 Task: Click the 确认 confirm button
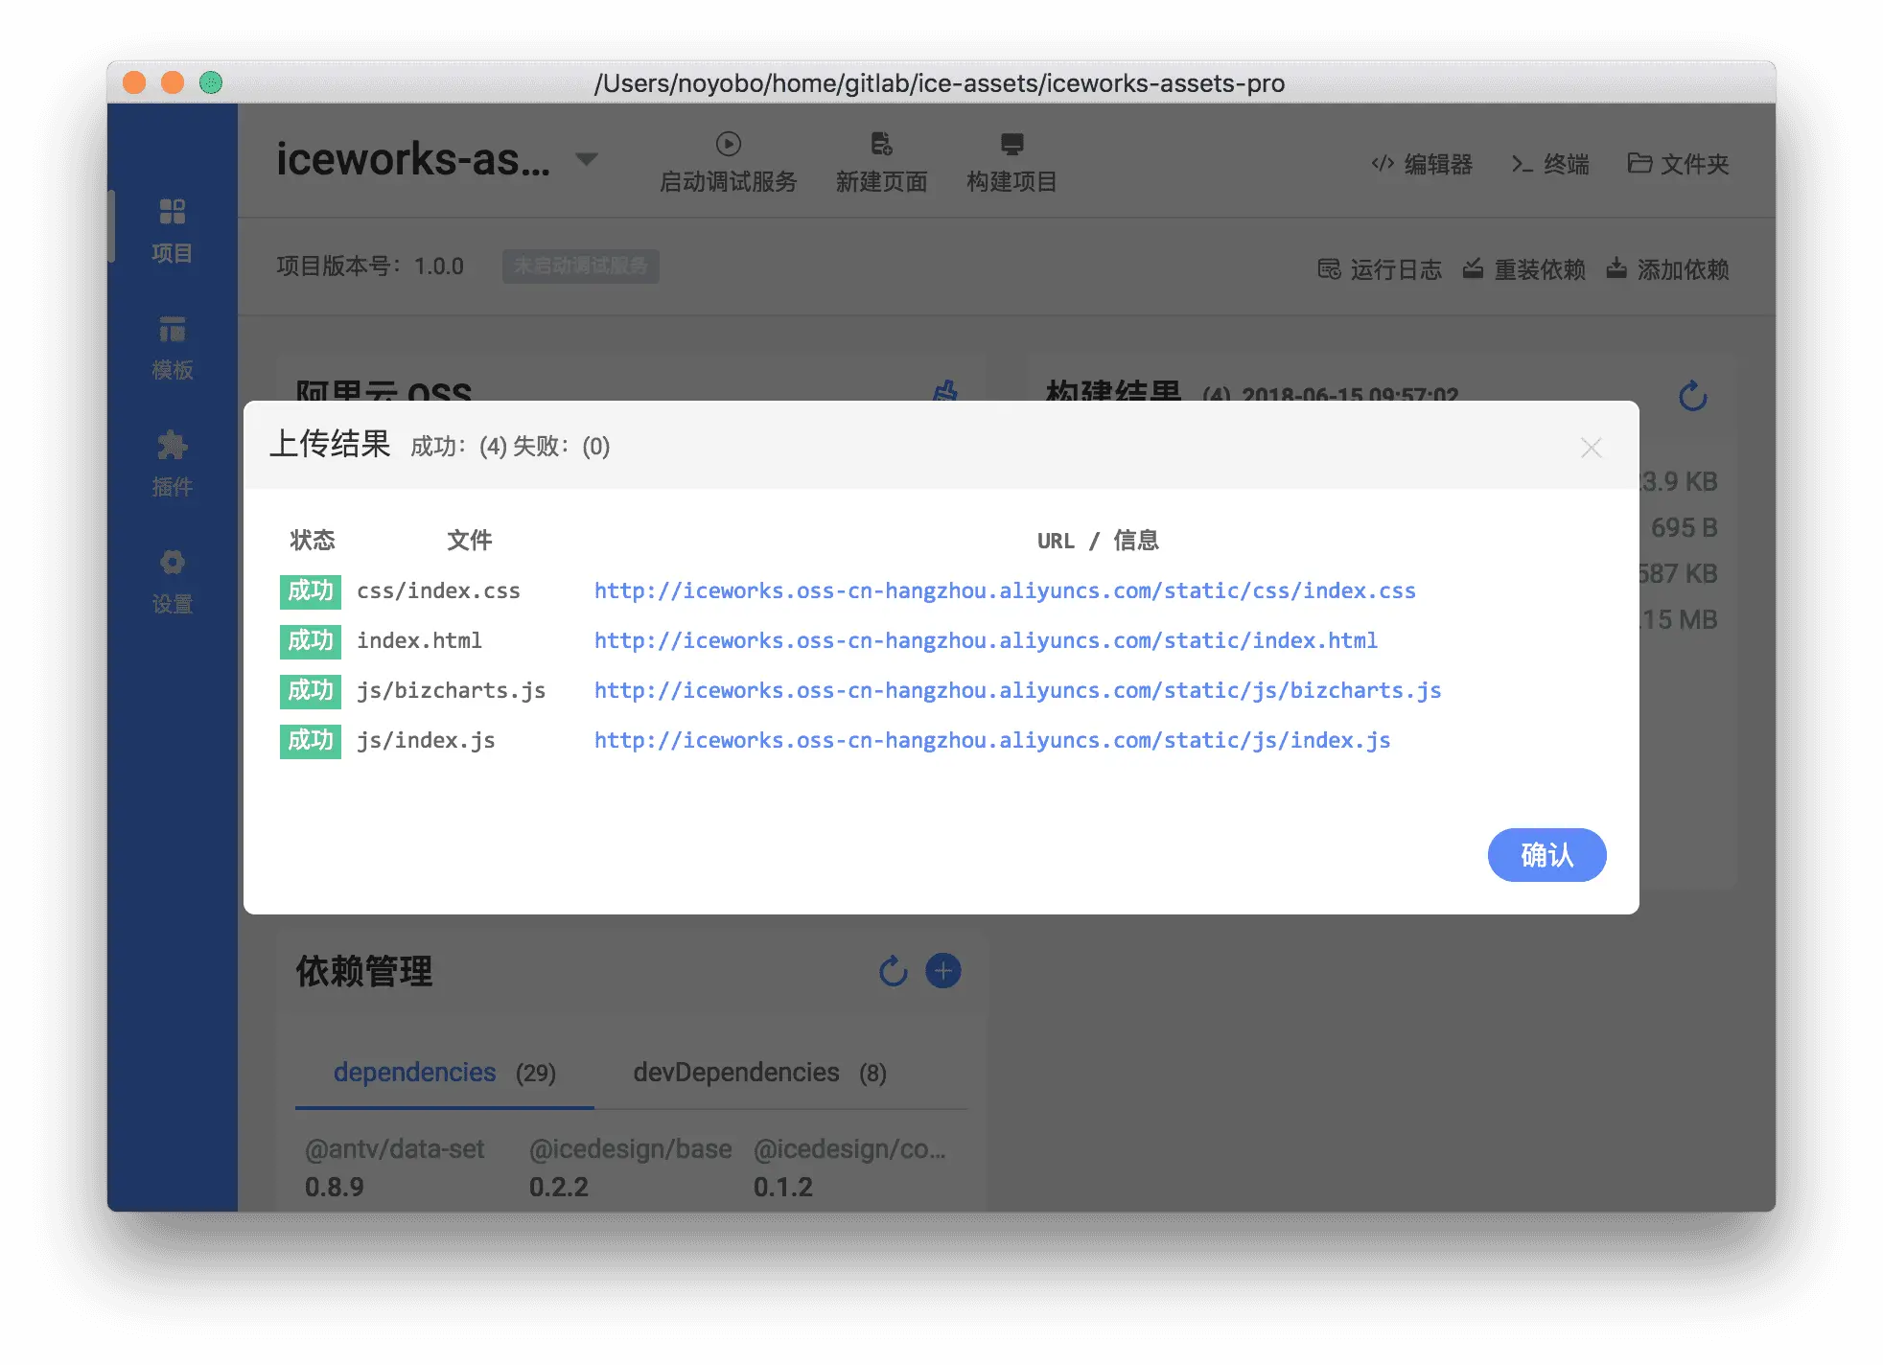[x=1546, y=854]
